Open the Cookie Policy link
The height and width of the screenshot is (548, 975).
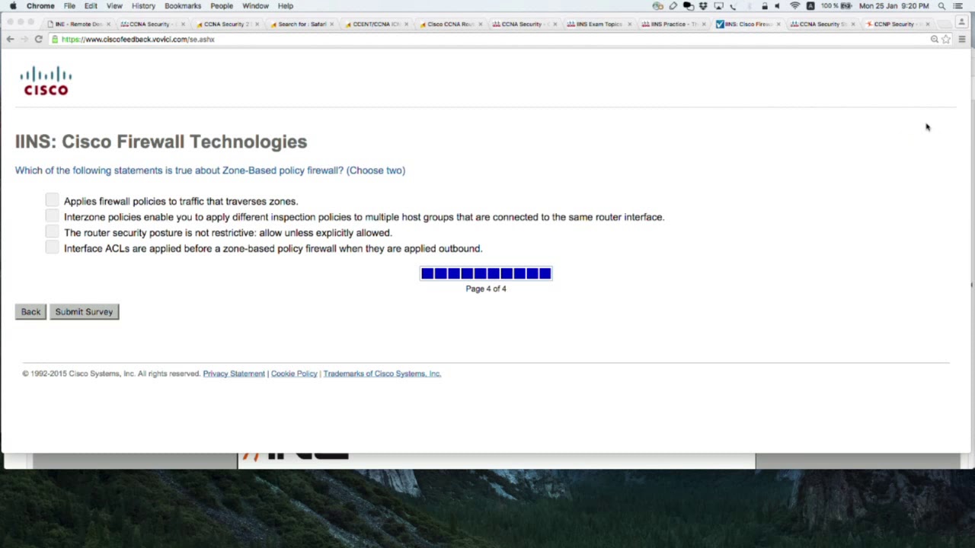point(294,374)
